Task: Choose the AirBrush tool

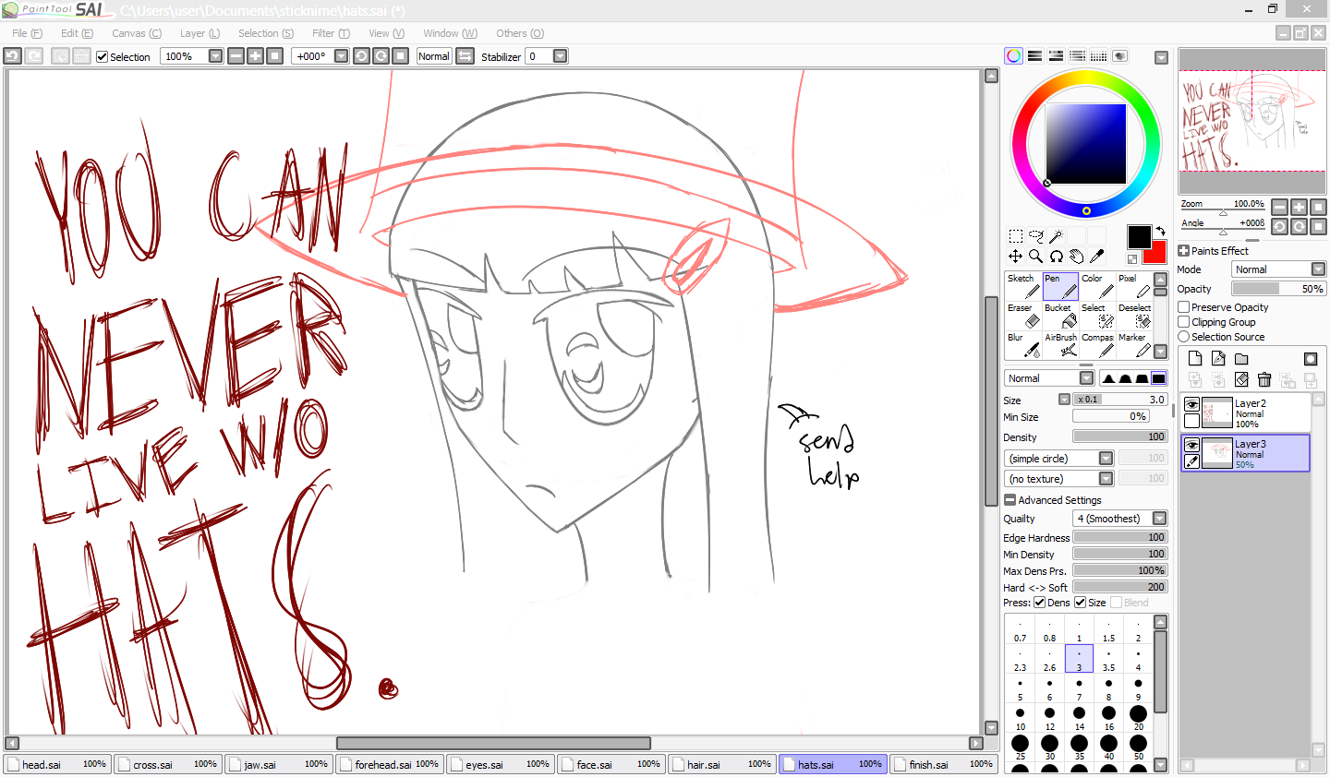Action: pos(1060,345)
